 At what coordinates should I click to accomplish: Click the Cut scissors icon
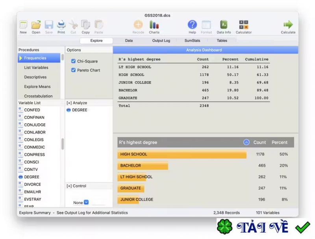[73, 25]
